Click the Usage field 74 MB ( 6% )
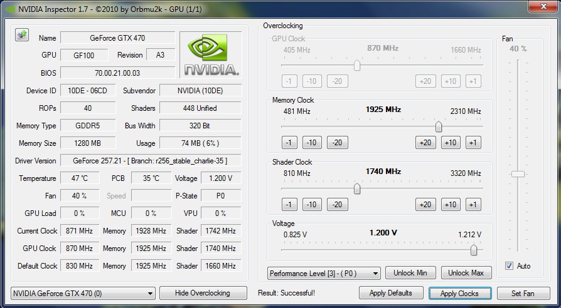This screenshot has width=561, height=308. (200, 143)
